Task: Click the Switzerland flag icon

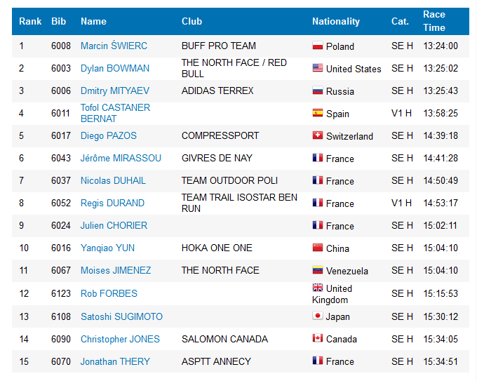Action: point(318,135)
